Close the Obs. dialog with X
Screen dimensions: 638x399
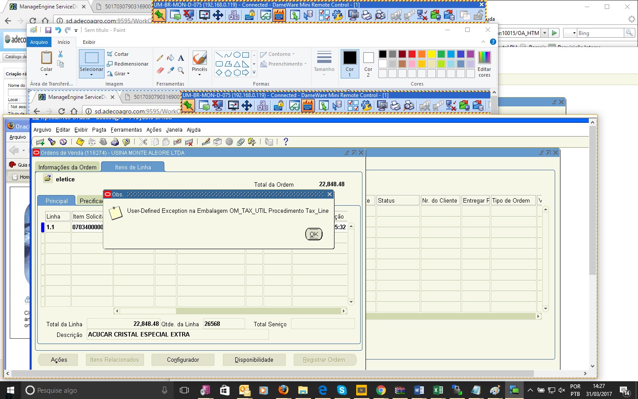pyautogui.click(x=329, y=194)
